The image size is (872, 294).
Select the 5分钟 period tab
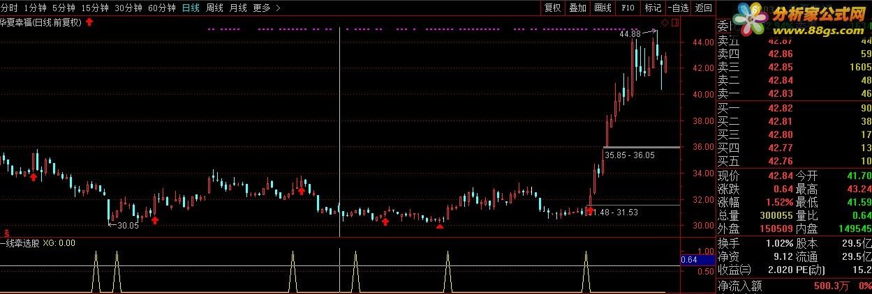(x=64, y=8)
